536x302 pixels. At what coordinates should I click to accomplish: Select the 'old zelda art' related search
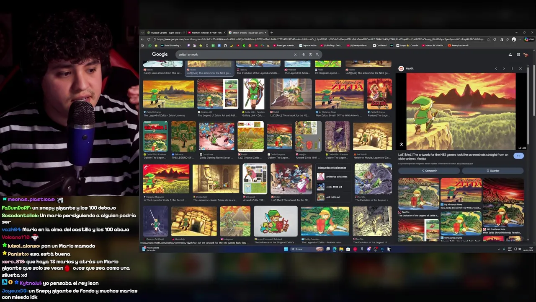[x=333, y=197]
